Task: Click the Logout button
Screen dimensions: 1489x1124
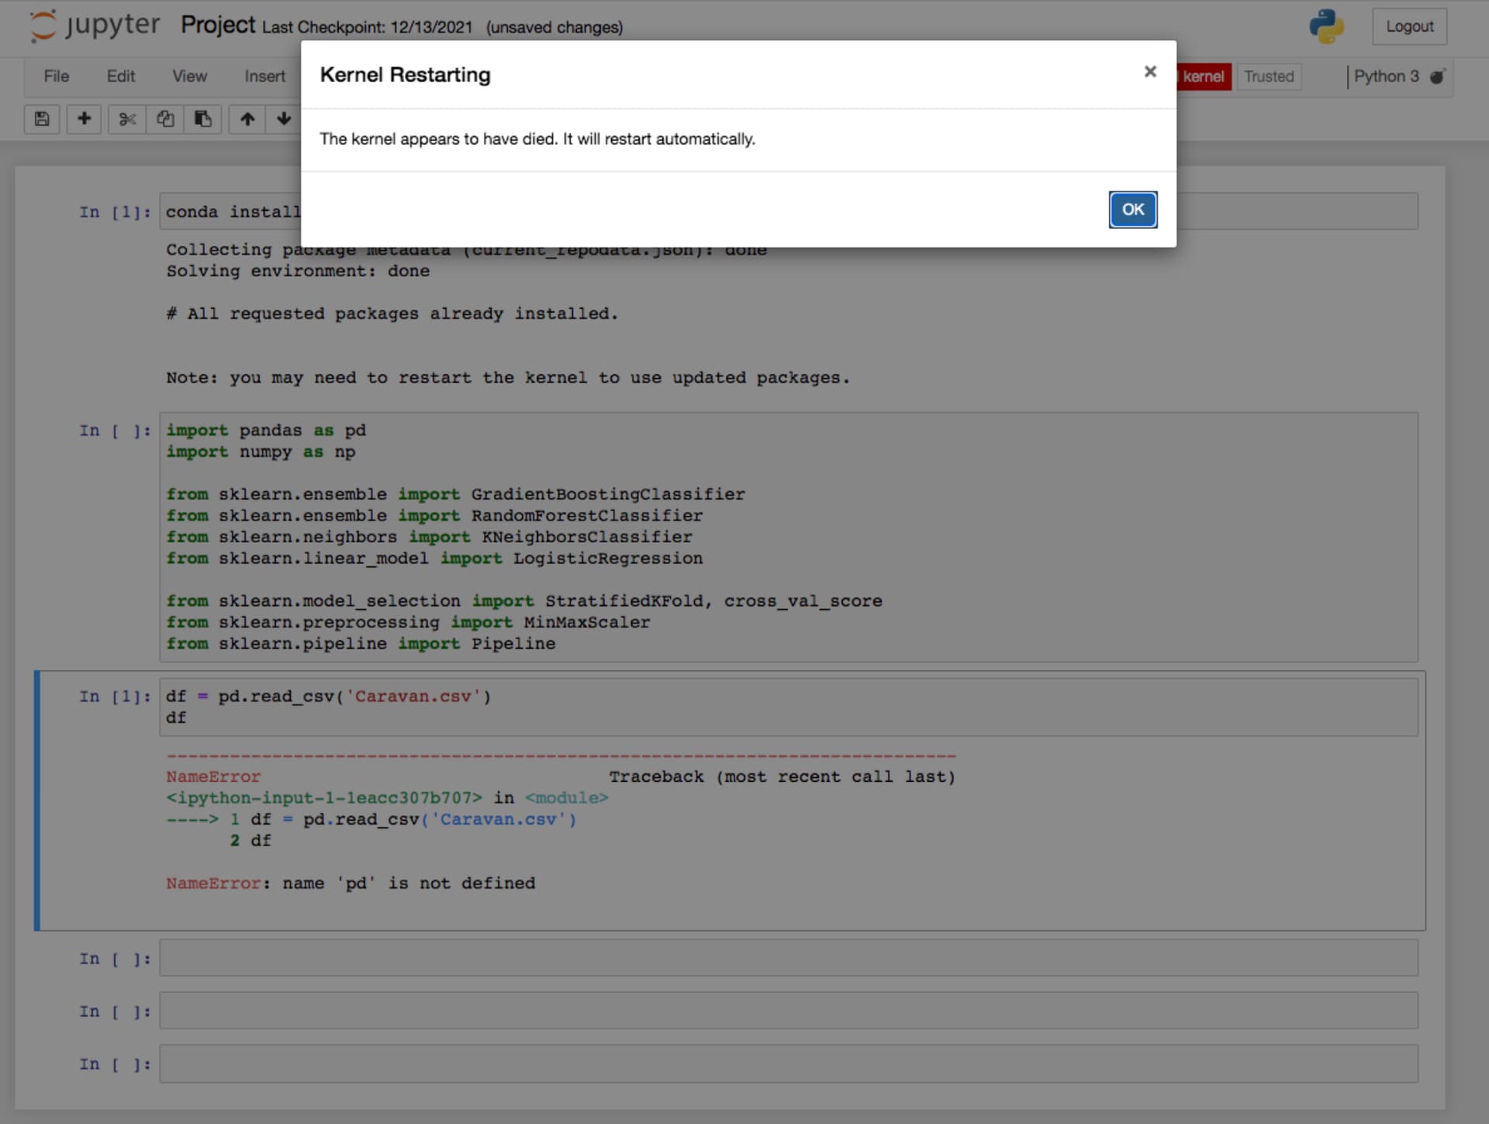Action: 1409,26
